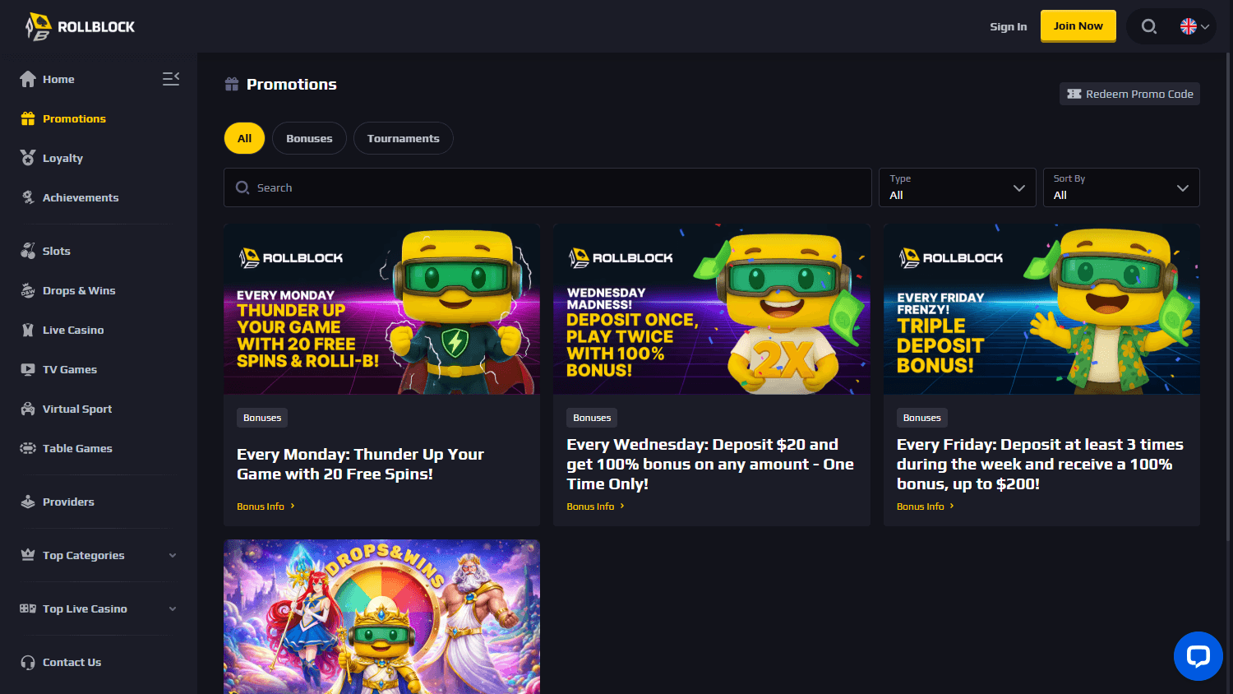The height and width of the screenshot is (694, 1233).
Task: Click Sign In link
Action: (1008, 26)
